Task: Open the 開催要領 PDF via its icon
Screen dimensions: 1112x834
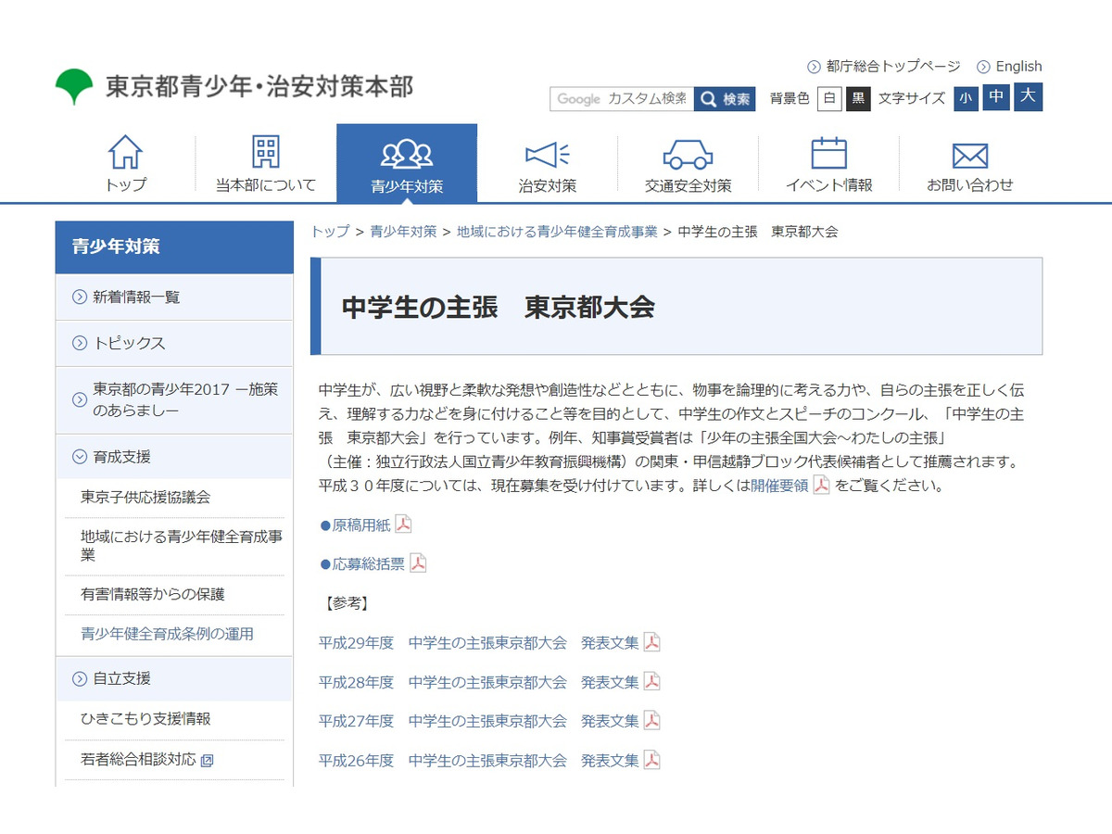Action: (820, 485)
